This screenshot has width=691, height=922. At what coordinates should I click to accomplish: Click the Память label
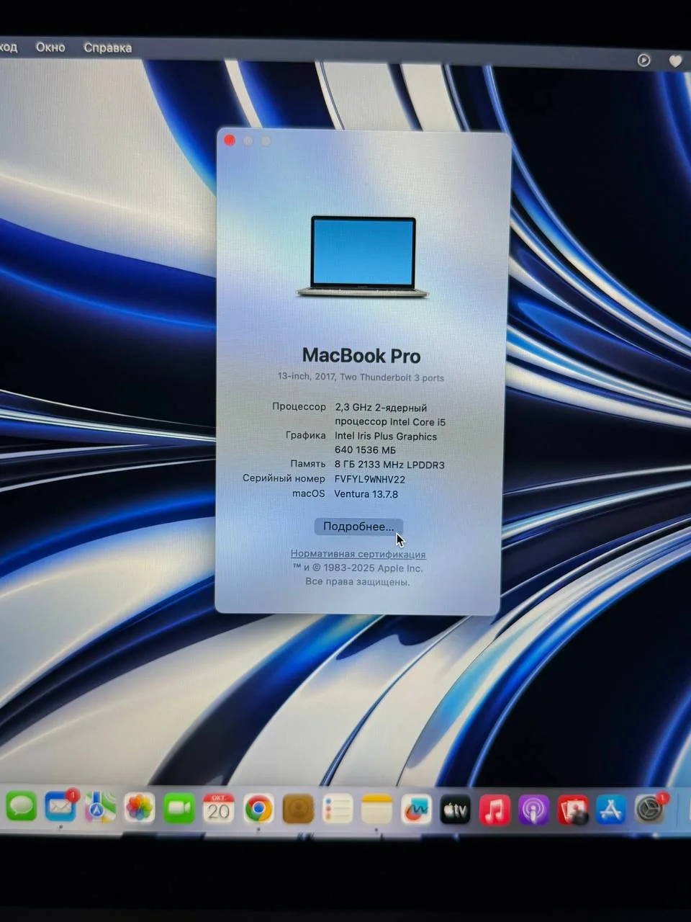coord(307,464)
